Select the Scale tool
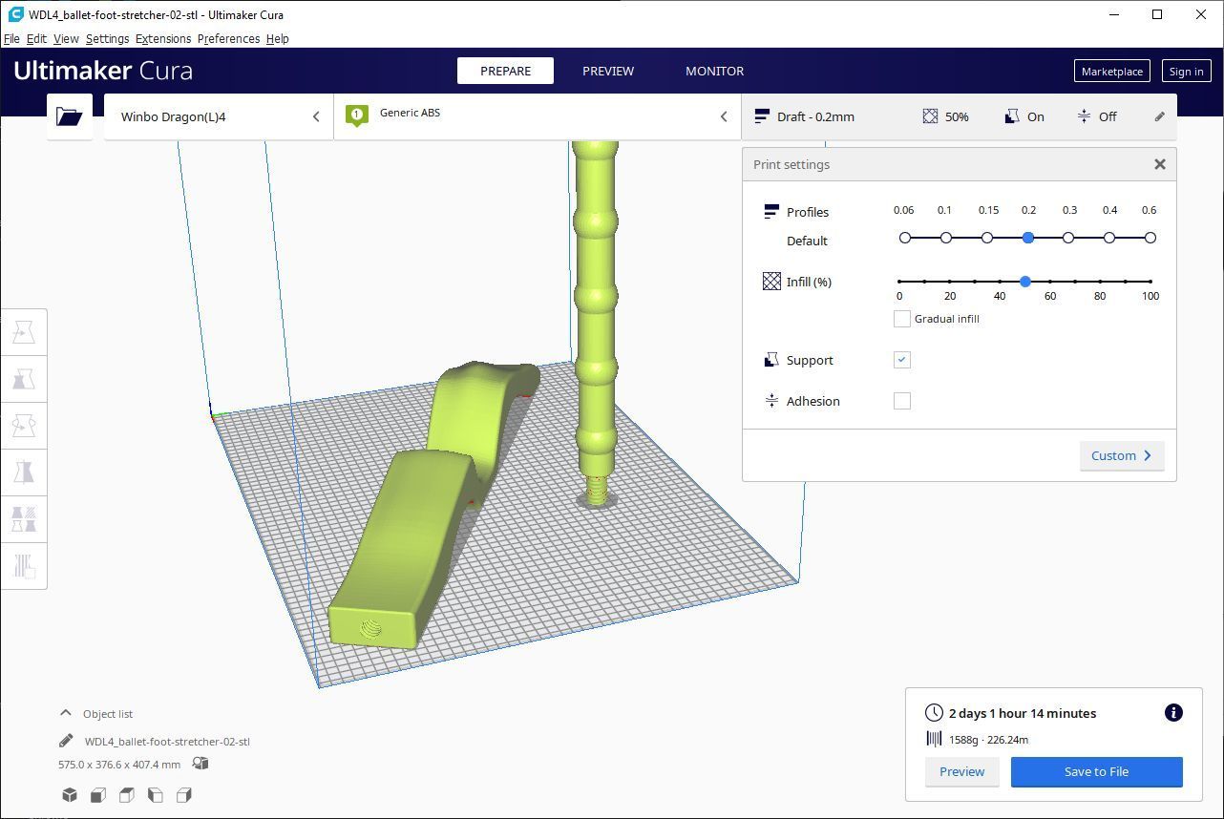Viewport: 1224px width, 819px height. pos(24,379)
